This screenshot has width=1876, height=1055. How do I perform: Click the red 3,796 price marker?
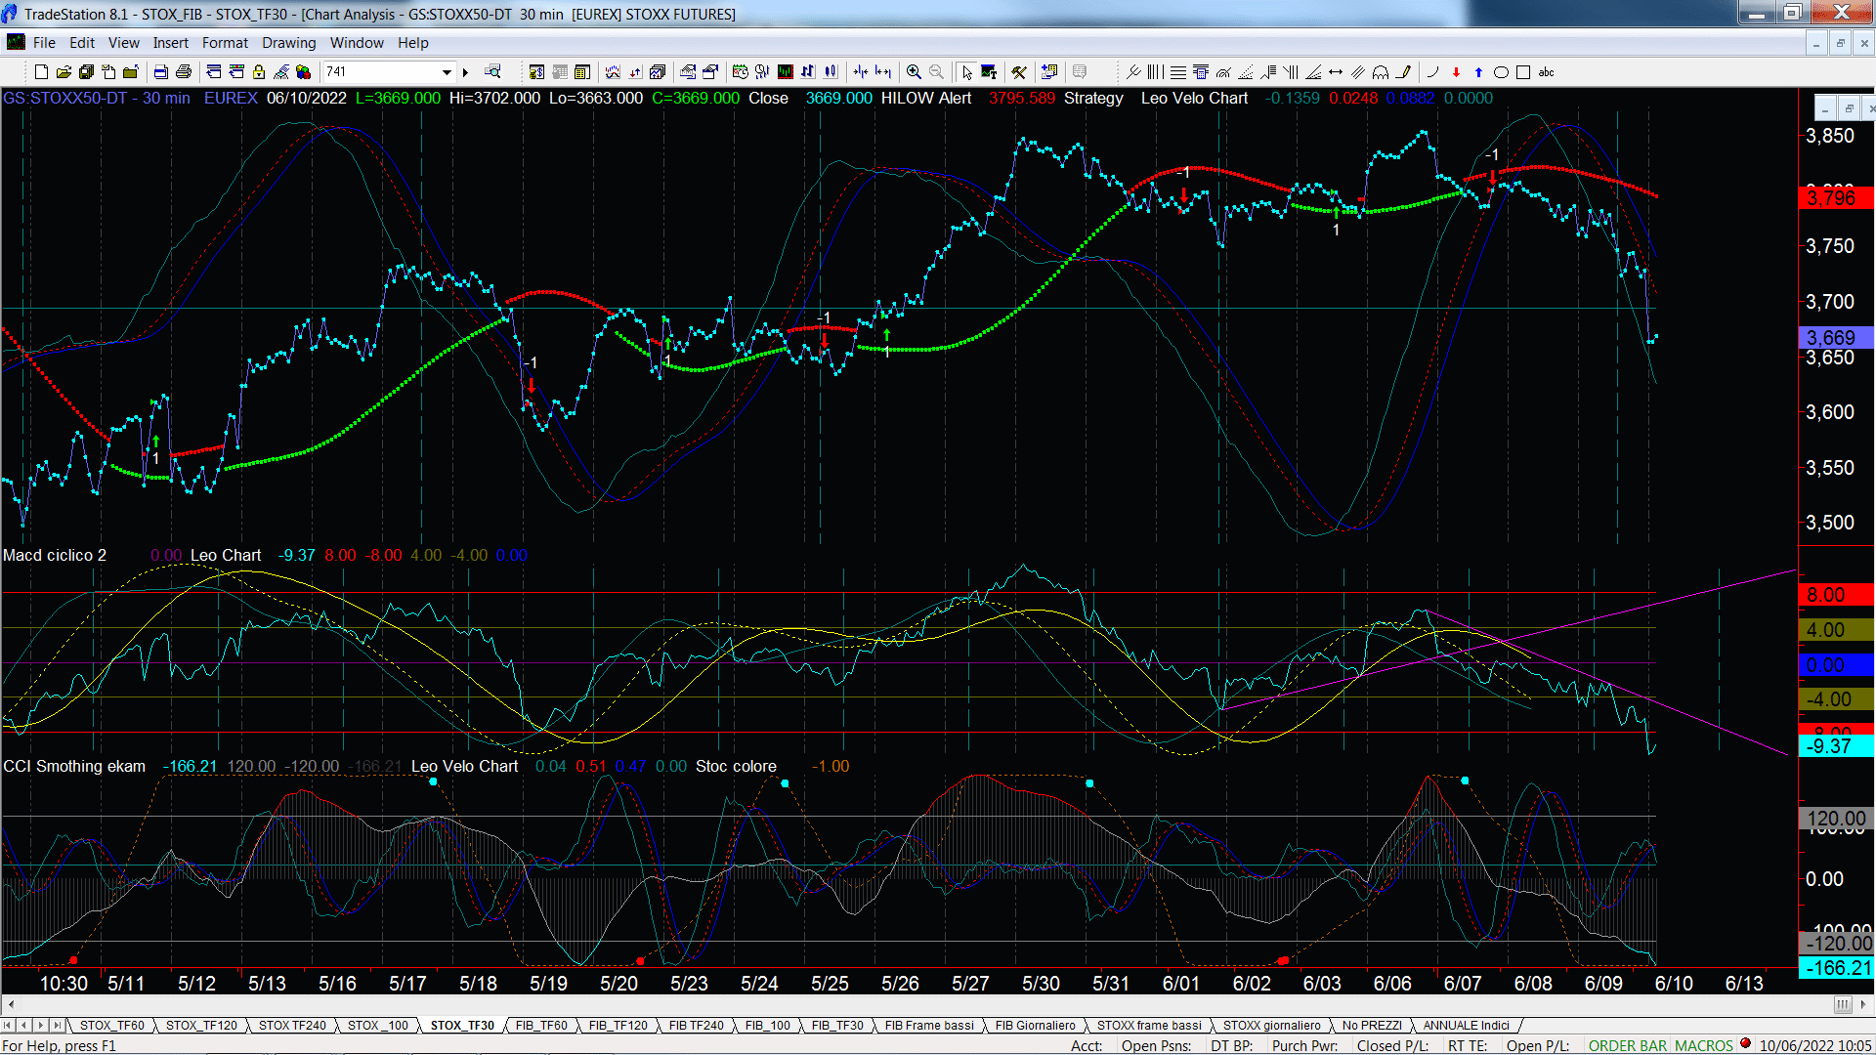tap(1835, 198)
